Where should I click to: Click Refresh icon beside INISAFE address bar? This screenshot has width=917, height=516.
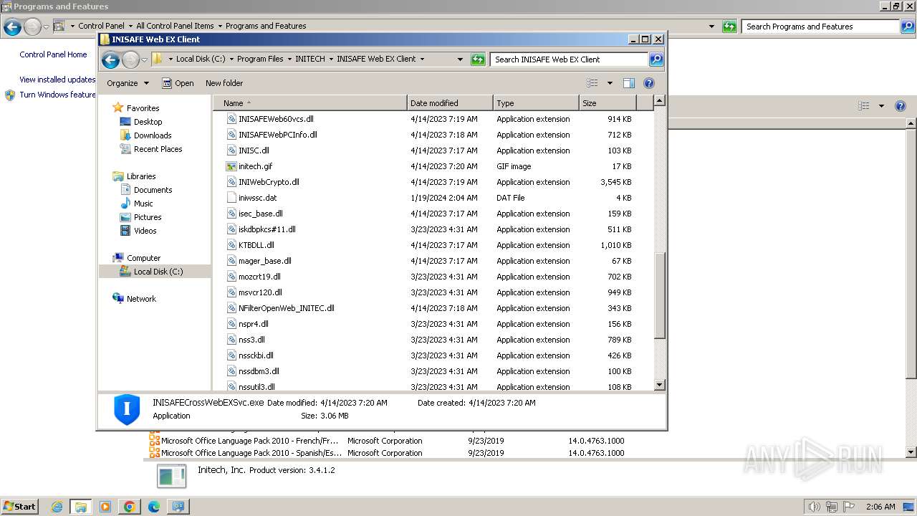point(478,59)
